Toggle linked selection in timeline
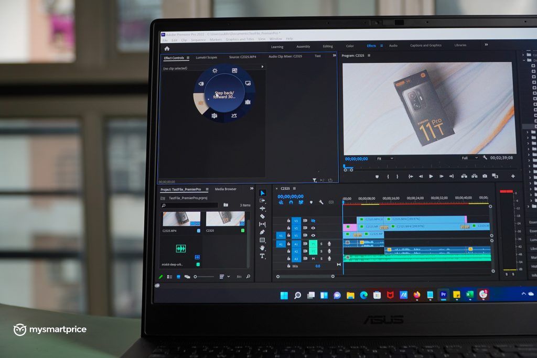The height and width of the screenshot is (358, 537). (x=300, y=202)
